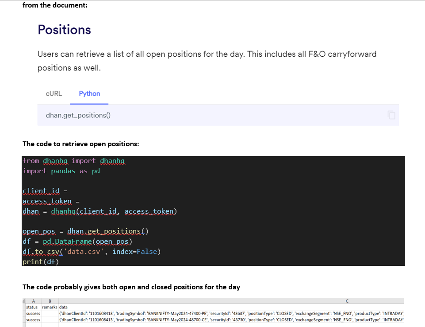Screen dimensions: 425x327
Task: Click the "dhan.get_positions()" snippet text
Action: pyautogui.click(x=78, y=116)
